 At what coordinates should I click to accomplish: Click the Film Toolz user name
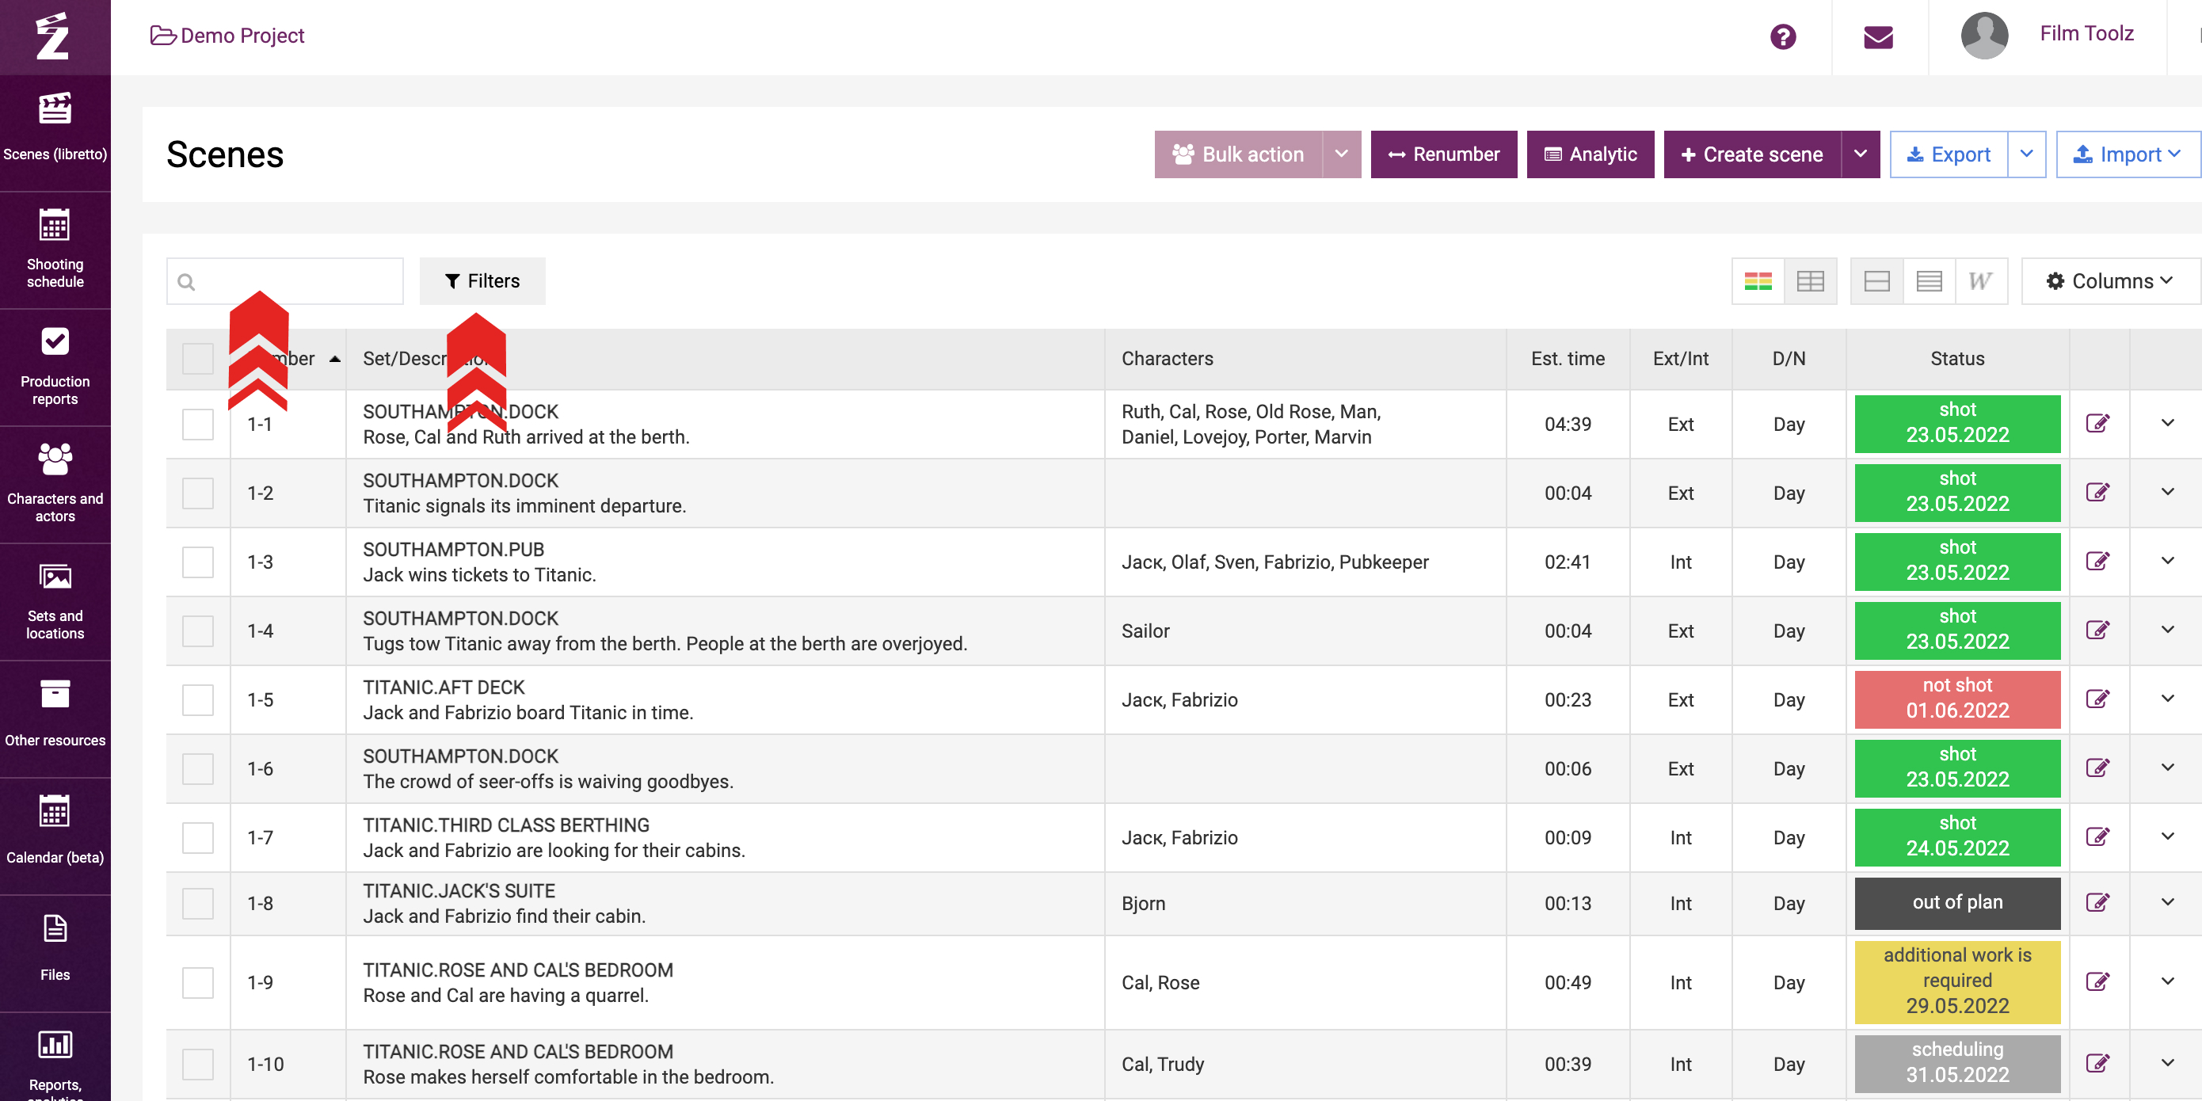2086,34
